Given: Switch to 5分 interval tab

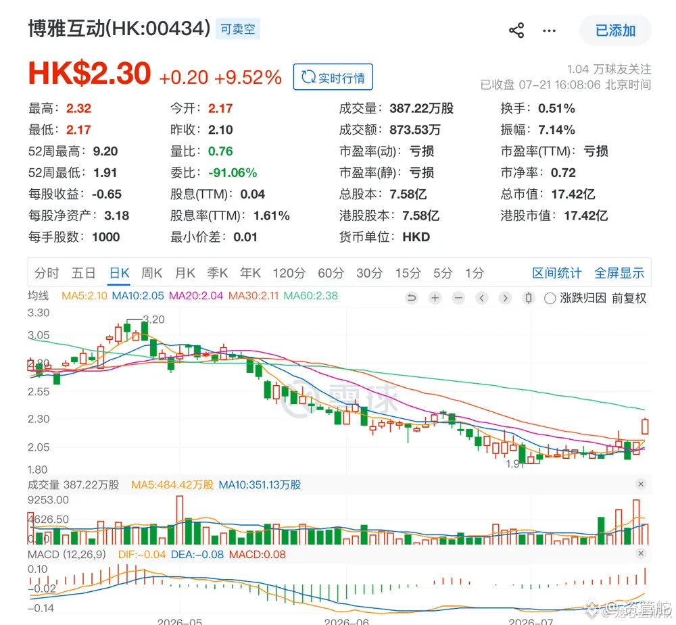Looking at the screenshot, I should tap(443, 273).
